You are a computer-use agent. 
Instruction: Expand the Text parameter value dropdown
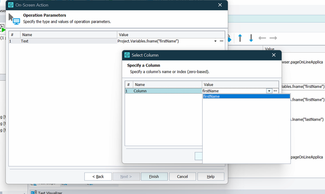[215, 41]
